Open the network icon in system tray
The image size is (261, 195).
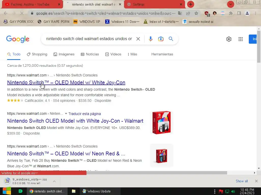pos(227,191)
